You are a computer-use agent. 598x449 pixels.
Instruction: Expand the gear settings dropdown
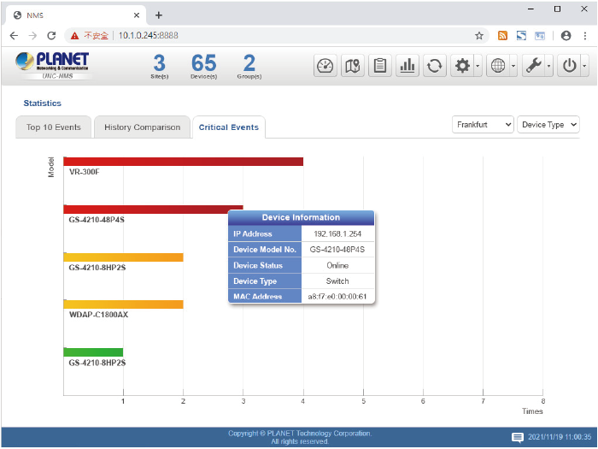[466, 66]
